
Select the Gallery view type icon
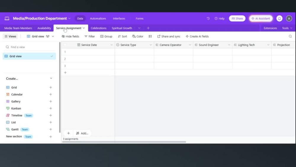8,101
